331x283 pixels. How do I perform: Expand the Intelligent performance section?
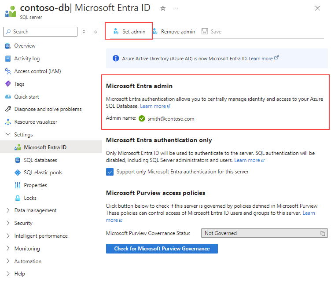click(8, 236)
